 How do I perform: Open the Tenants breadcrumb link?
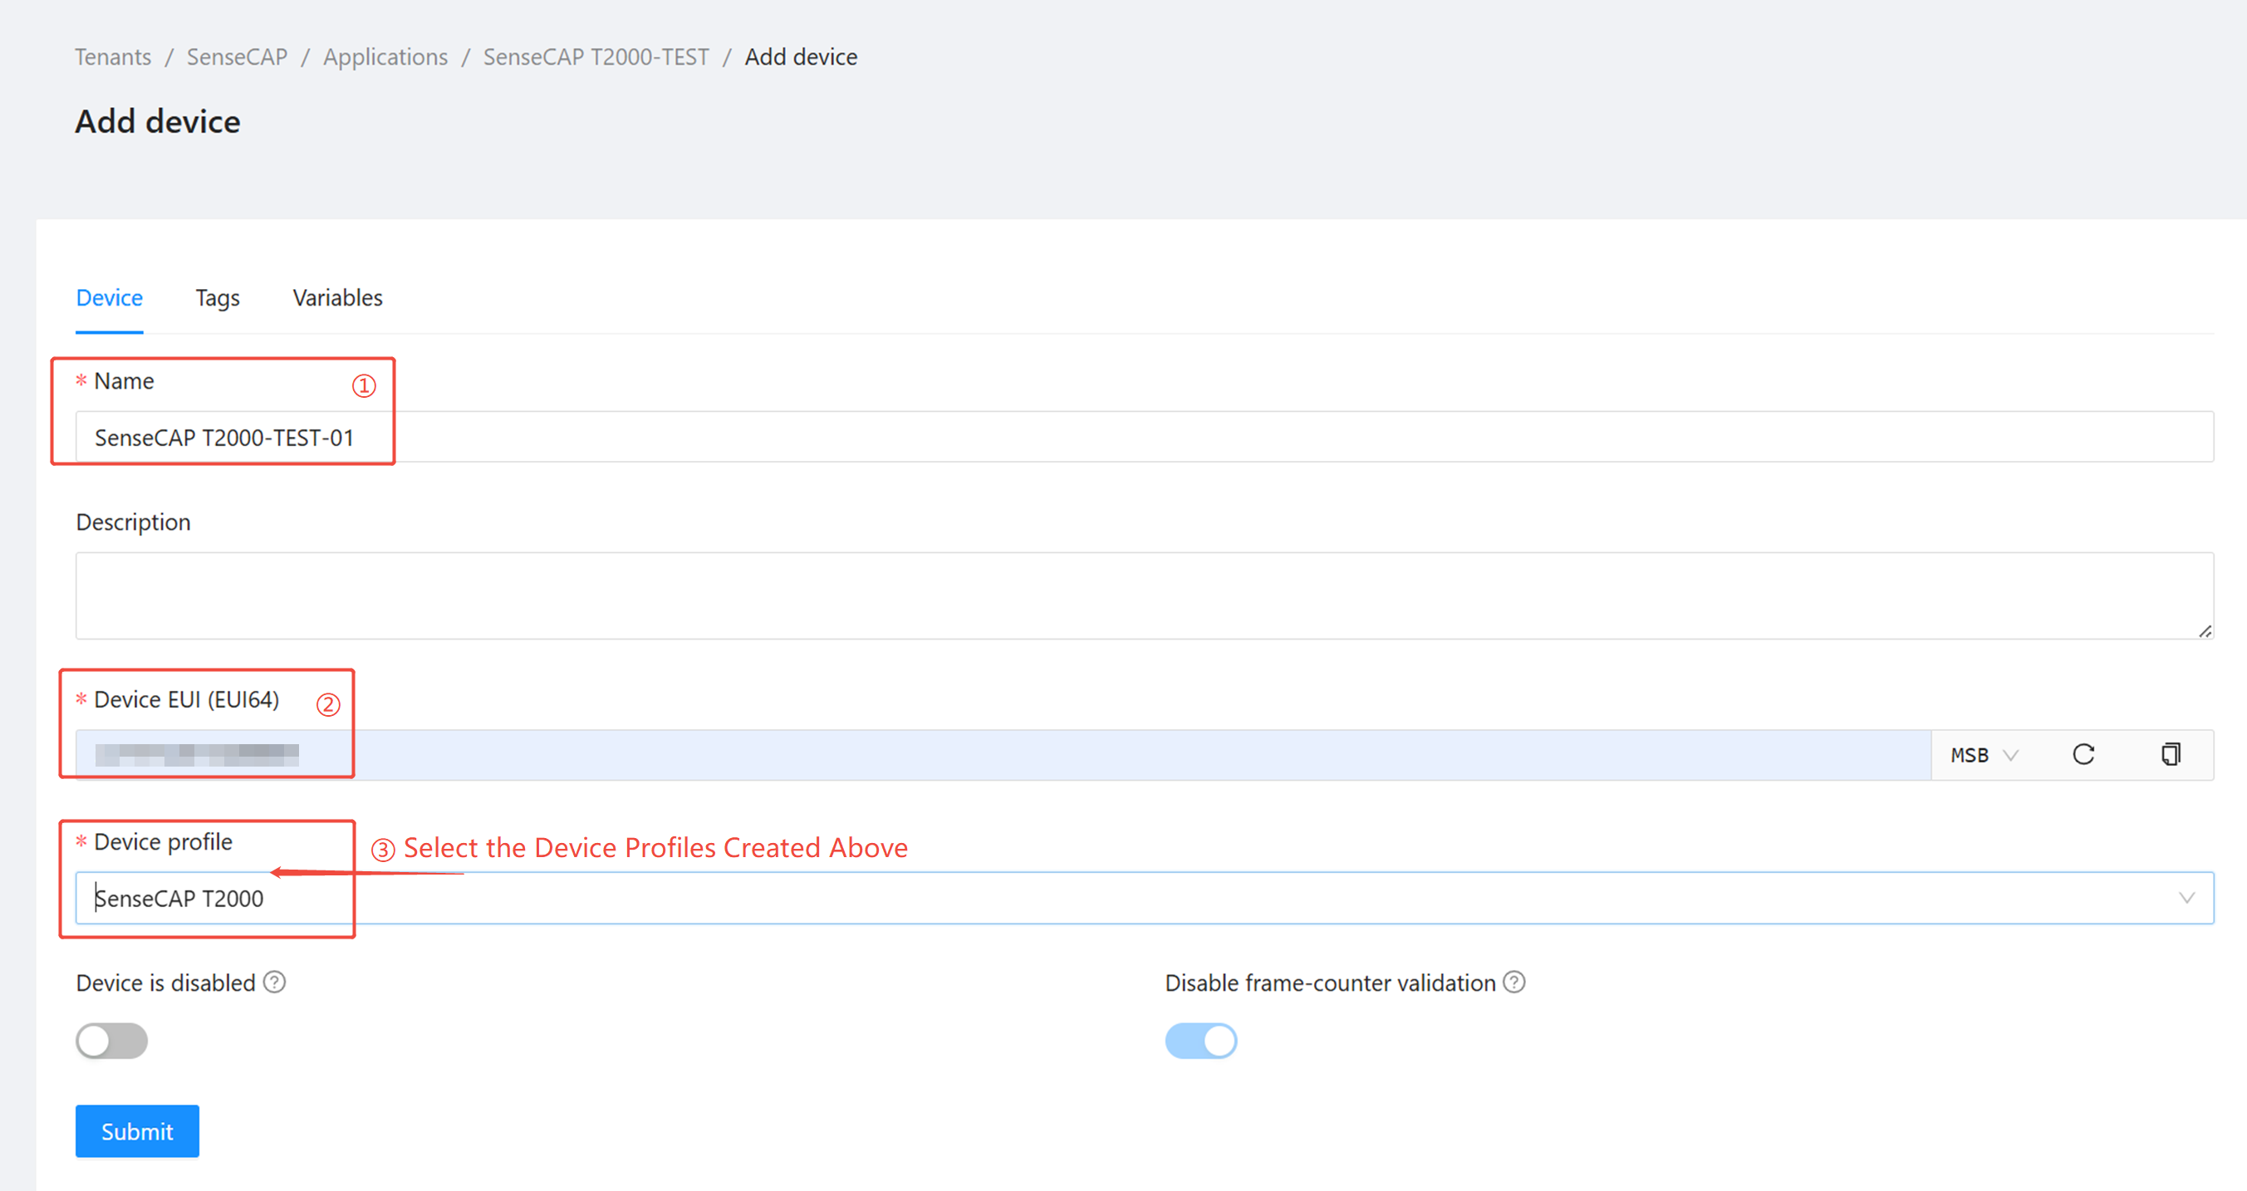click(x=112, y=57)
